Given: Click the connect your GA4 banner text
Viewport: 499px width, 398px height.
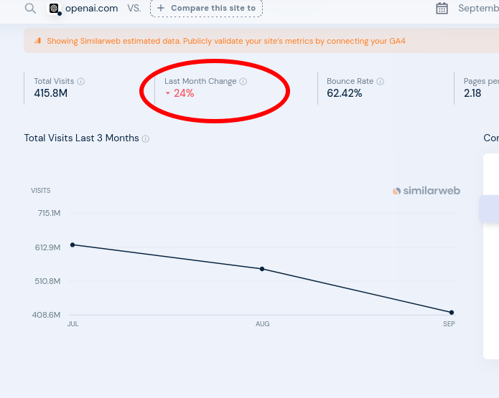Looking at the screenshot, I should (226, 41).
